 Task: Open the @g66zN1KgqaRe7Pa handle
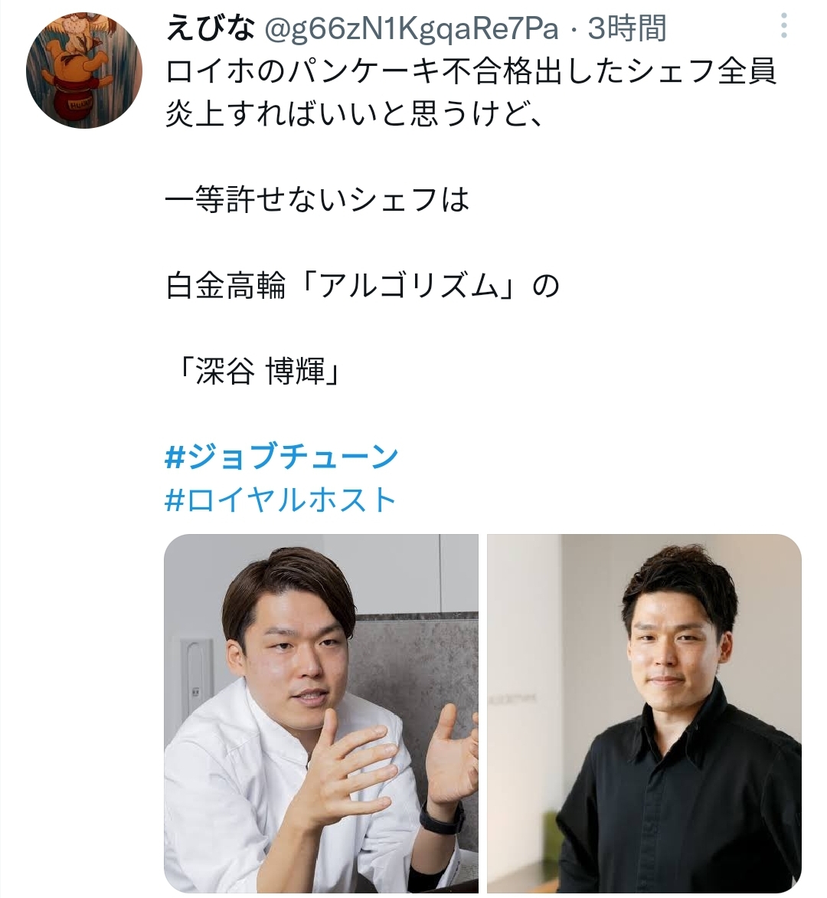pos(410,28)
